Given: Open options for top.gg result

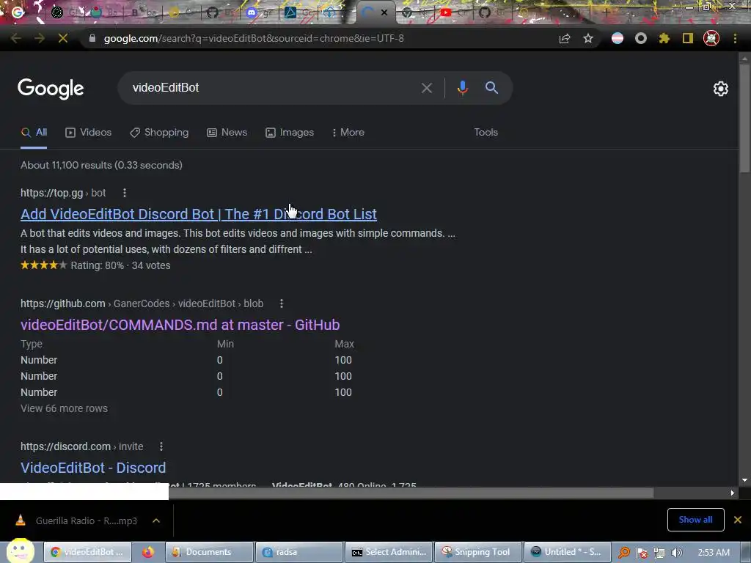Looking at the screenshot, I should (125, 193).
